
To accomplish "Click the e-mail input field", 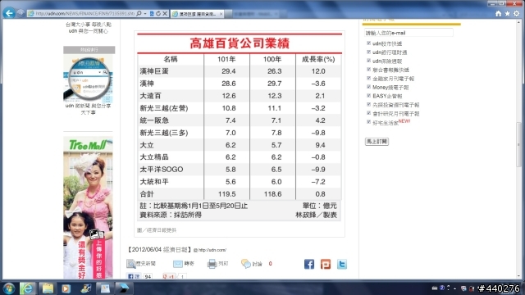I will click(x=409, y=33).
